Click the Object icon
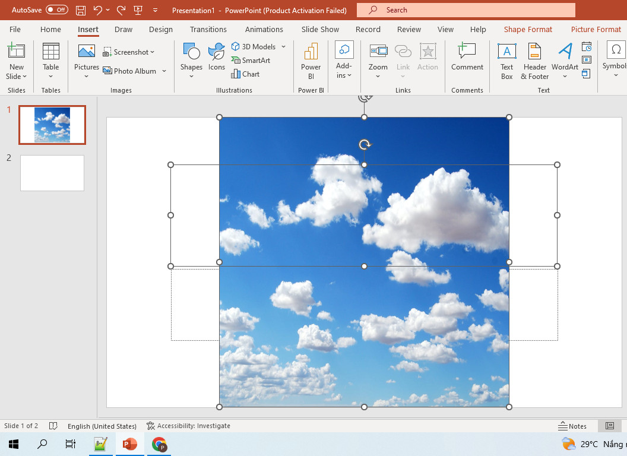The height and width of the screenshot is (456, 627). (x=586, y=74)
